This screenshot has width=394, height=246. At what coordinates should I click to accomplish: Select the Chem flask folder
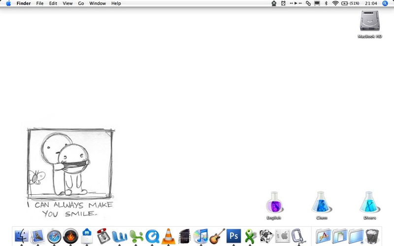[x=322, y=206]
